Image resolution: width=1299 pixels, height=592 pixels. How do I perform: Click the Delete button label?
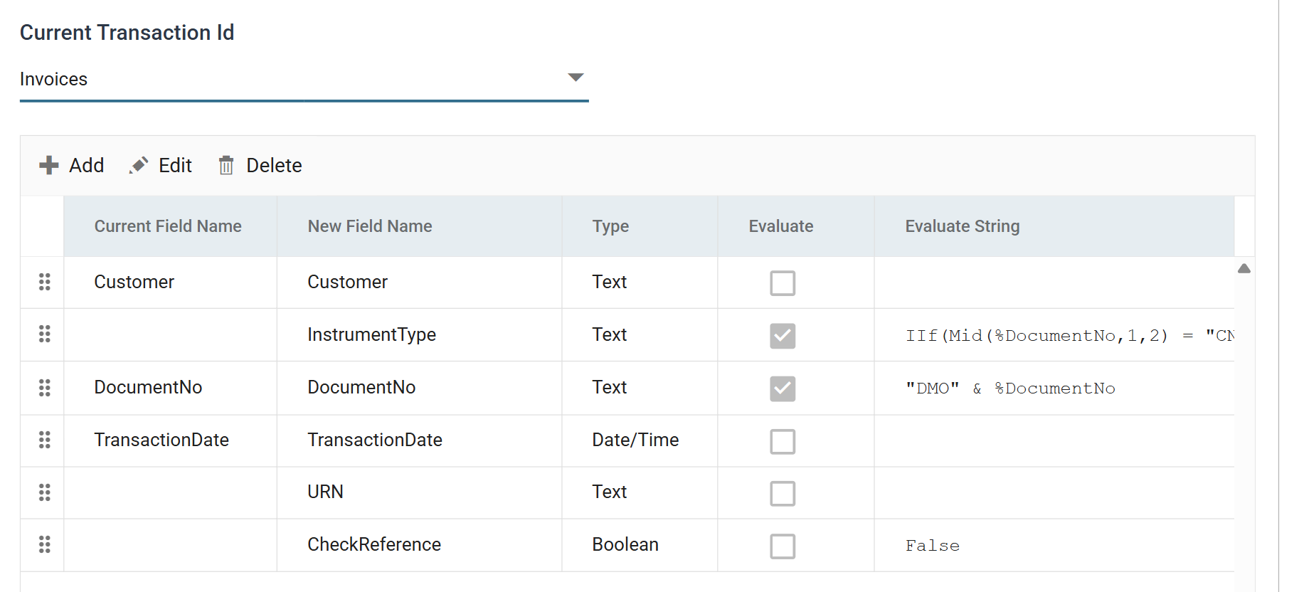pyautogui.click(x=274, y=165)
